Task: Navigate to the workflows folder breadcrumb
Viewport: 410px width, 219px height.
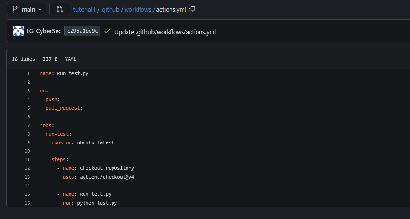Action: point(138,9)
